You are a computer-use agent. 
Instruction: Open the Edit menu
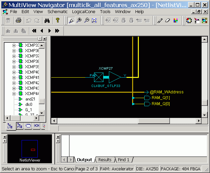(25, 12)
